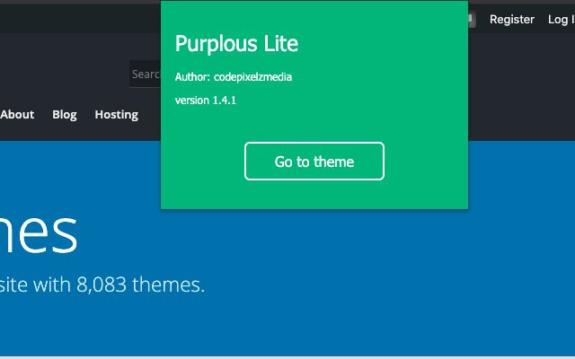Click the Author: codepixelzmedia text
575x359 pixels.
[234, 77]
